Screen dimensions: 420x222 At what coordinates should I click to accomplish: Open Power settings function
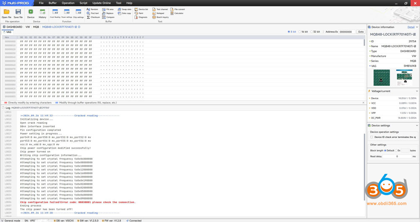67,13
